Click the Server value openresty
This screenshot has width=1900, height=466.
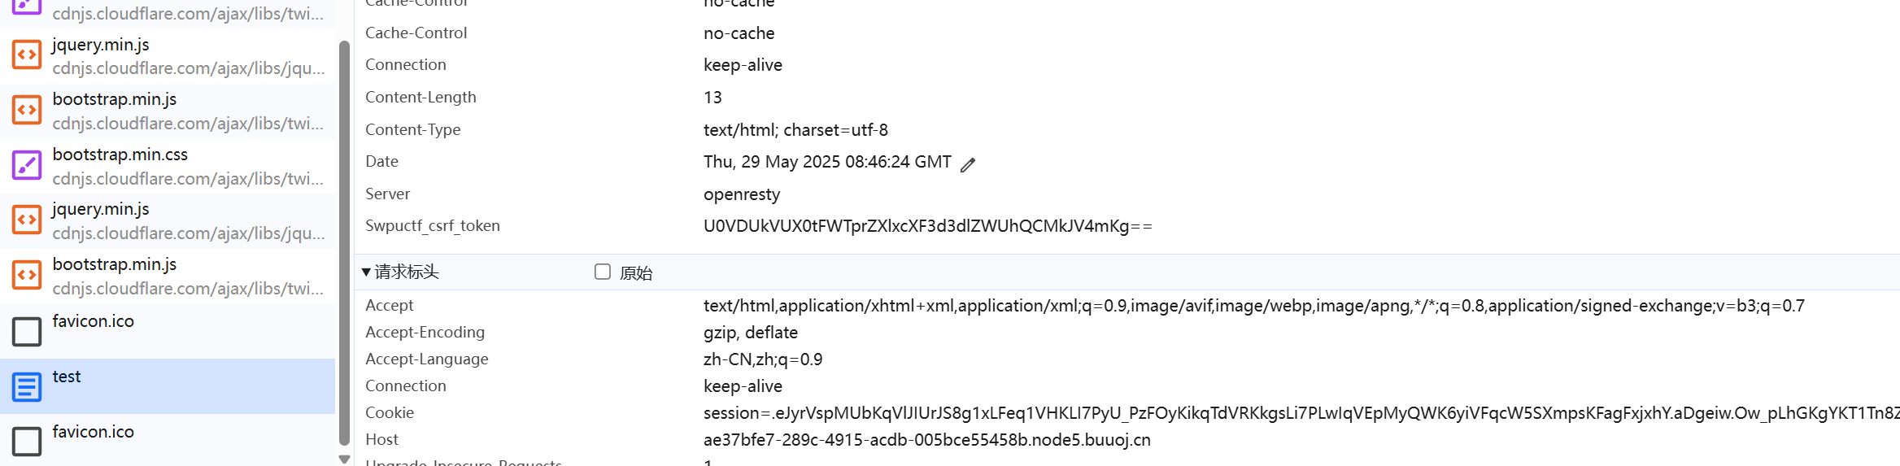point(741,194)
